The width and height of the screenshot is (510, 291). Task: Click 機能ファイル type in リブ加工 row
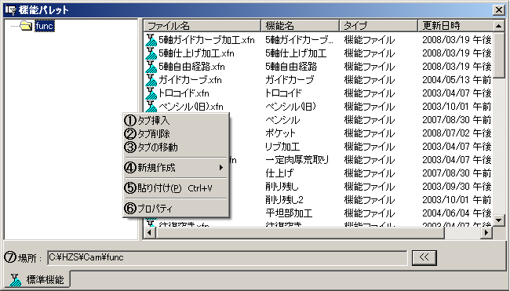tap(370, 147)
